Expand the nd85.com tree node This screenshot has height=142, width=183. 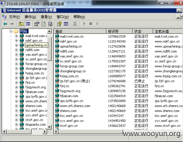16,50
